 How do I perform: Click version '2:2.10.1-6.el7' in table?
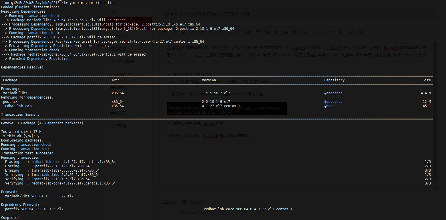pos(216,102)
